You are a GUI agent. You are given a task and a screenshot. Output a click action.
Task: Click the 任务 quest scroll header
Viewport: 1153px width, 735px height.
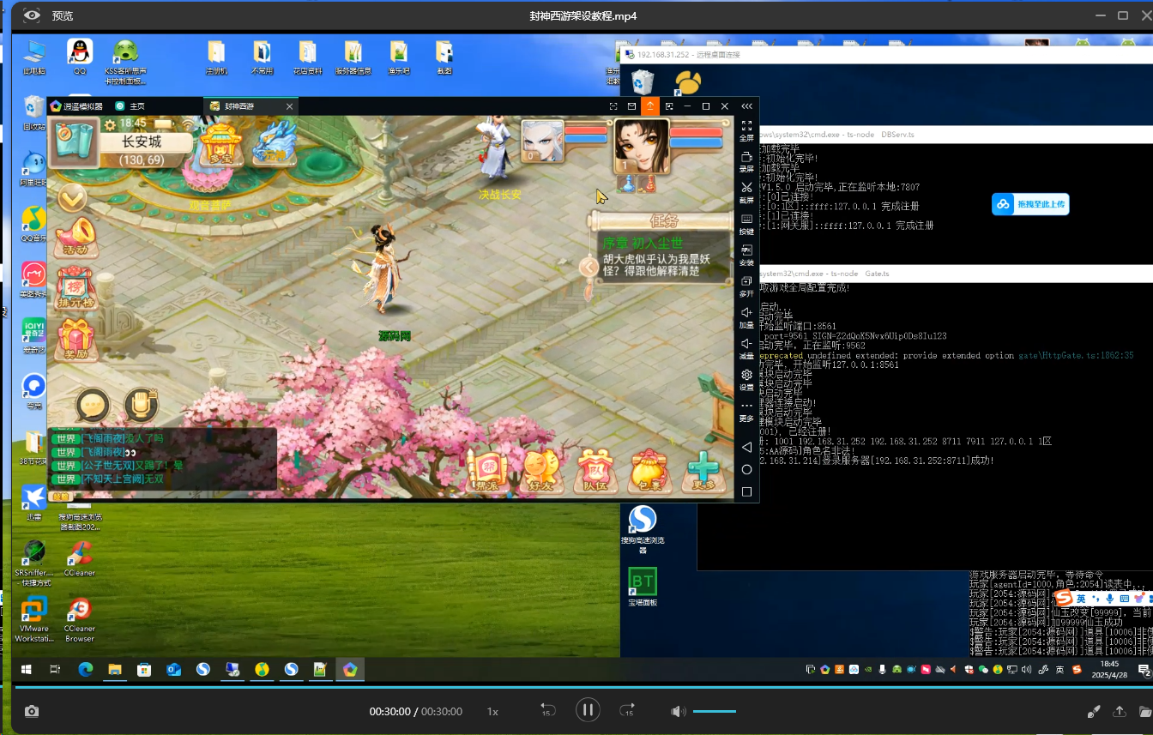[x=663, y=220]
